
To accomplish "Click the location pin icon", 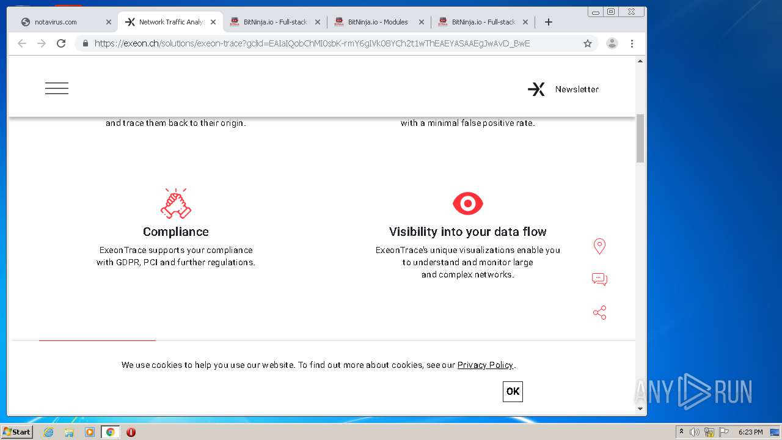I will pyautogui.click(x=599, y=246).
